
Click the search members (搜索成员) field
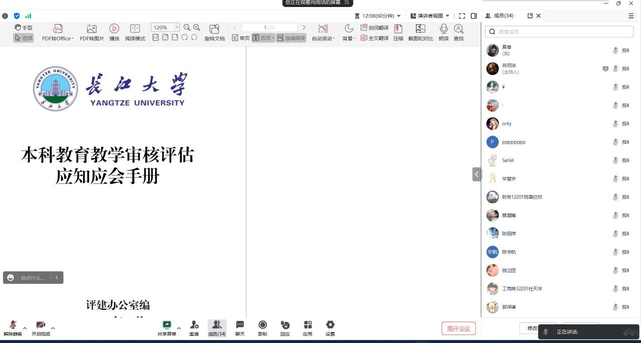[559, 32]
